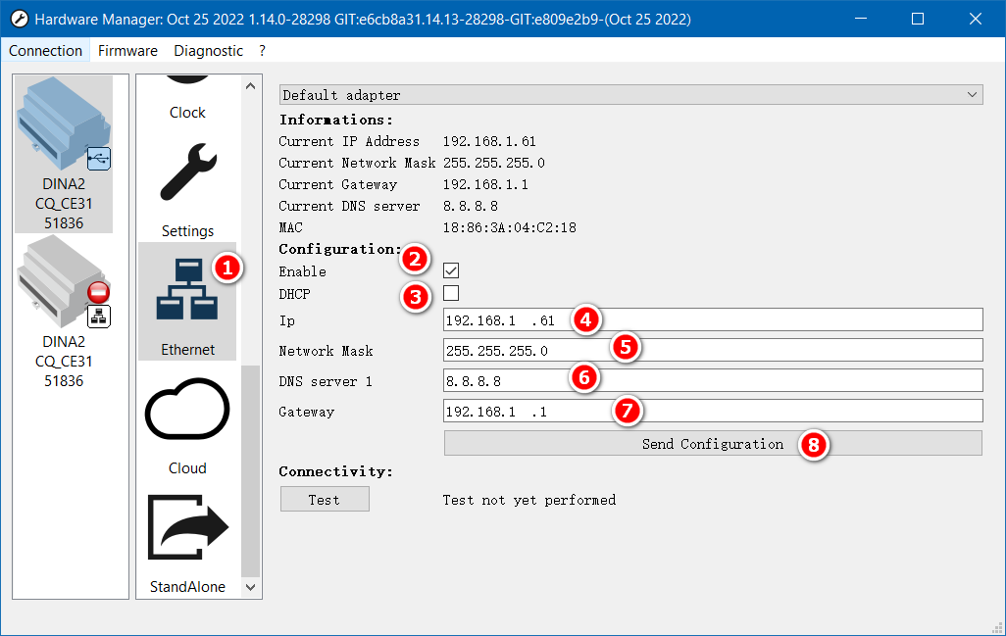
Task: Select the Ethernet network icon
Action: tap(186, 292)
